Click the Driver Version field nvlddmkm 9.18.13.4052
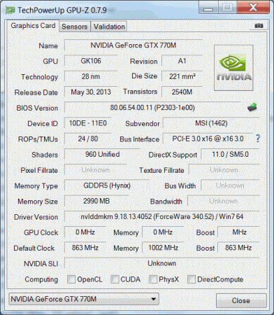The image size is (274, 315). (x=162, y=216)
